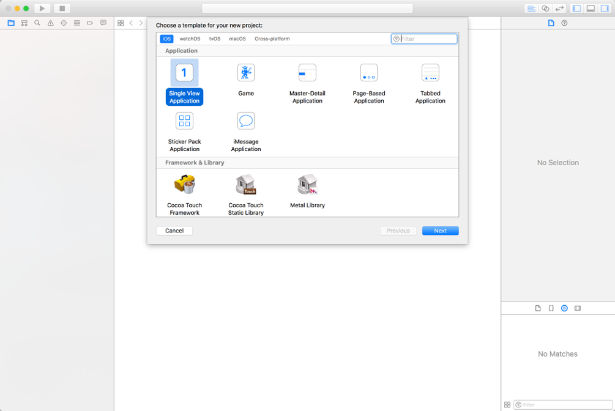Click the library Filter field
The width and height of the screenshot is (615, 411).
click(563, 405)
